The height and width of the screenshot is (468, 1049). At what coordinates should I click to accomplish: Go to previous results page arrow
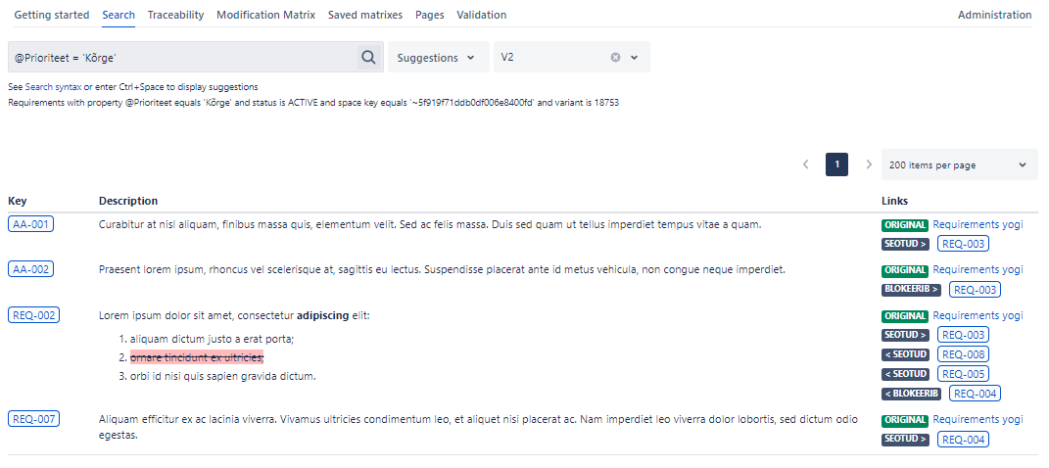click(x=805, y=164)
